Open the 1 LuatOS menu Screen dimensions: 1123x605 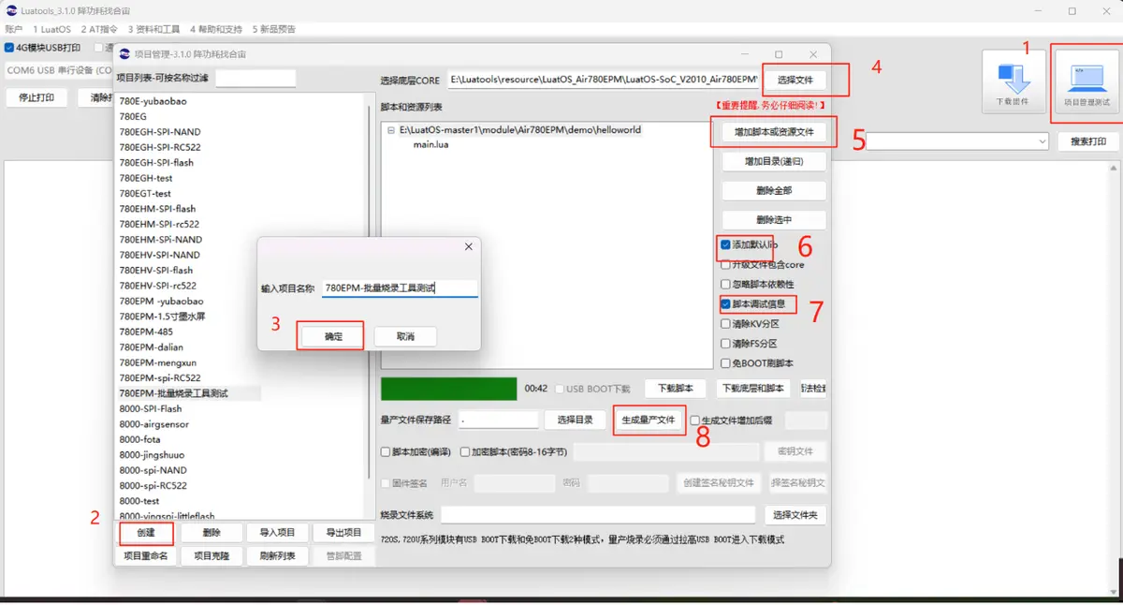click(x=51, y=29)
